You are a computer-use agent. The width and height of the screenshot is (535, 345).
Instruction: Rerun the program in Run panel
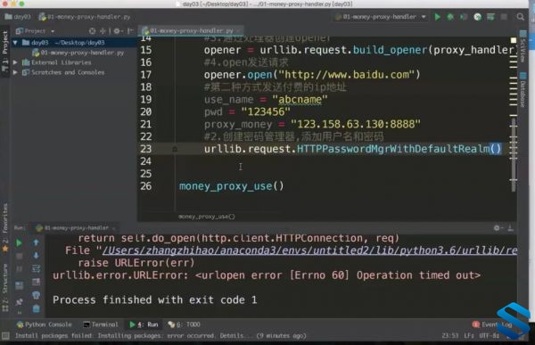pyautogui.click(x=19, y=243)
